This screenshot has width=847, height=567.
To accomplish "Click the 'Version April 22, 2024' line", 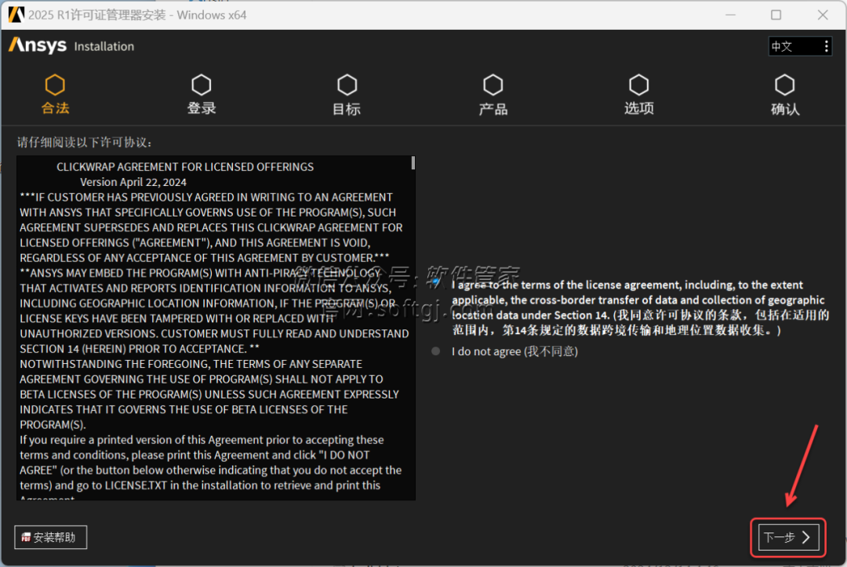I will [x=133, y=182].
